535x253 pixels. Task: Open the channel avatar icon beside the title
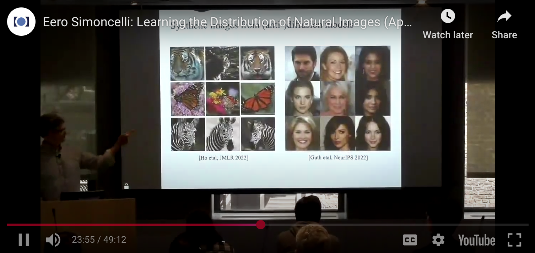pyautogui.click(x=21, y=22)
